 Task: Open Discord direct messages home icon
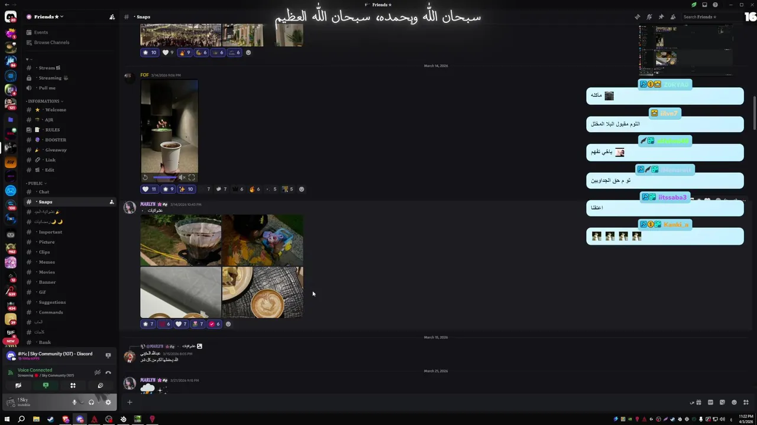coord(11,17)
